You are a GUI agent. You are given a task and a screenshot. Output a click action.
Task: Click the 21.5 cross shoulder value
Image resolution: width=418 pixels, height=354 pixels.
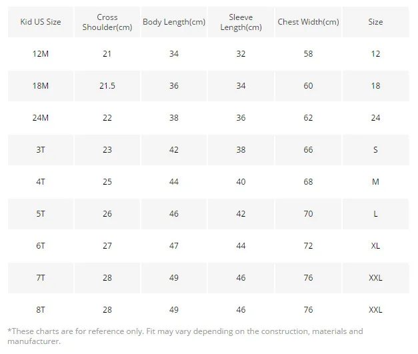tap(107, 86)
